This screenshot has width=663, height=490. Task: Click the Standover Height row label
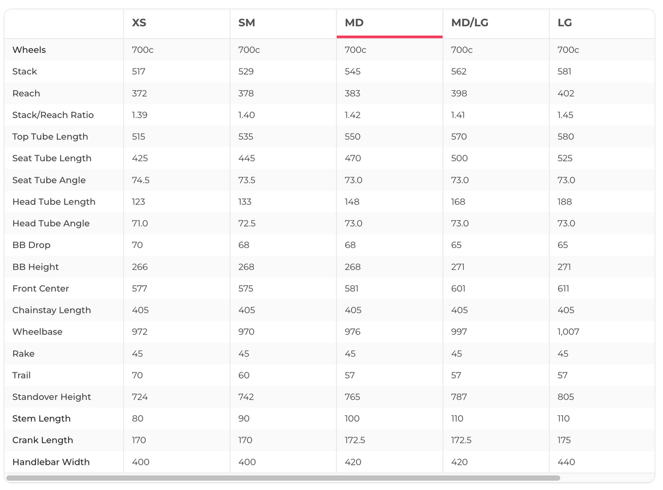pos(52,397)
